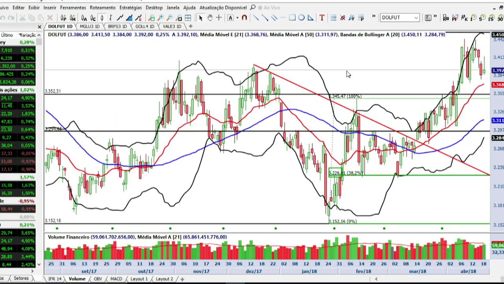Switch to area chart type
The height and width of the screenshot is (284, 504).
[130, 18]
